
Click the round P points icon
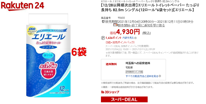point(103,38)
